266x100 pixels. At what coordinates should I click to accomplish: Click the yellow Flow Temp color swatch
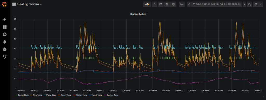31,95
